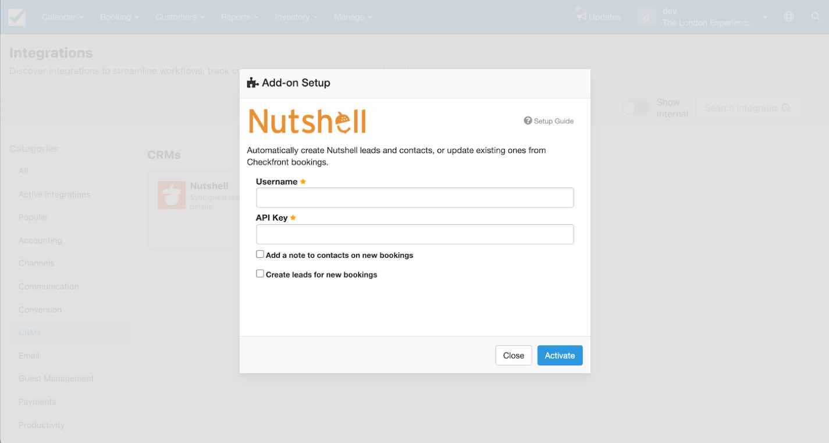
Task: Open the Manage dropdown
Action: [353, 17]
